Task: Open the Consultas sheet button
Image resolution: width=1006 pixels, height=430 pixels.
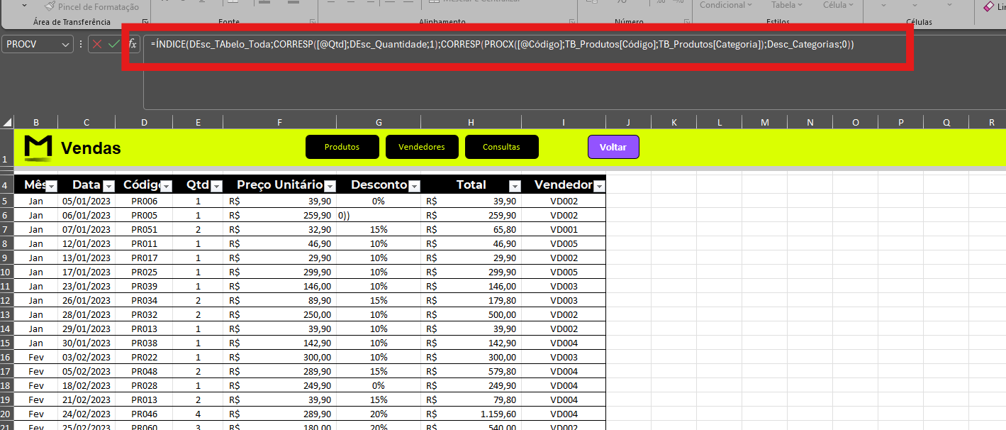Action: point(502,147)
